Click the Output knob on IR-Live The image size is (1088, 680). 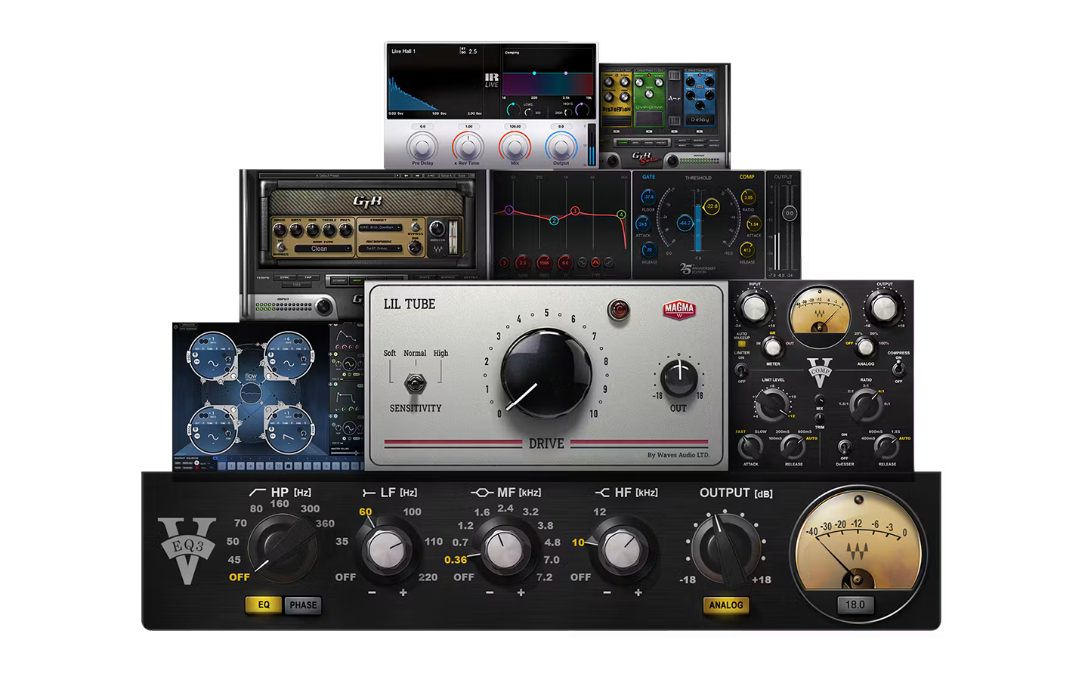[561, 146]
